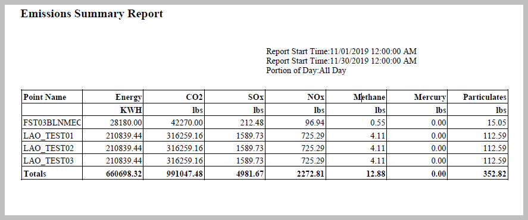Select the CO2 column header
Viewport: 528px width, 220px height.
point(194,98)
